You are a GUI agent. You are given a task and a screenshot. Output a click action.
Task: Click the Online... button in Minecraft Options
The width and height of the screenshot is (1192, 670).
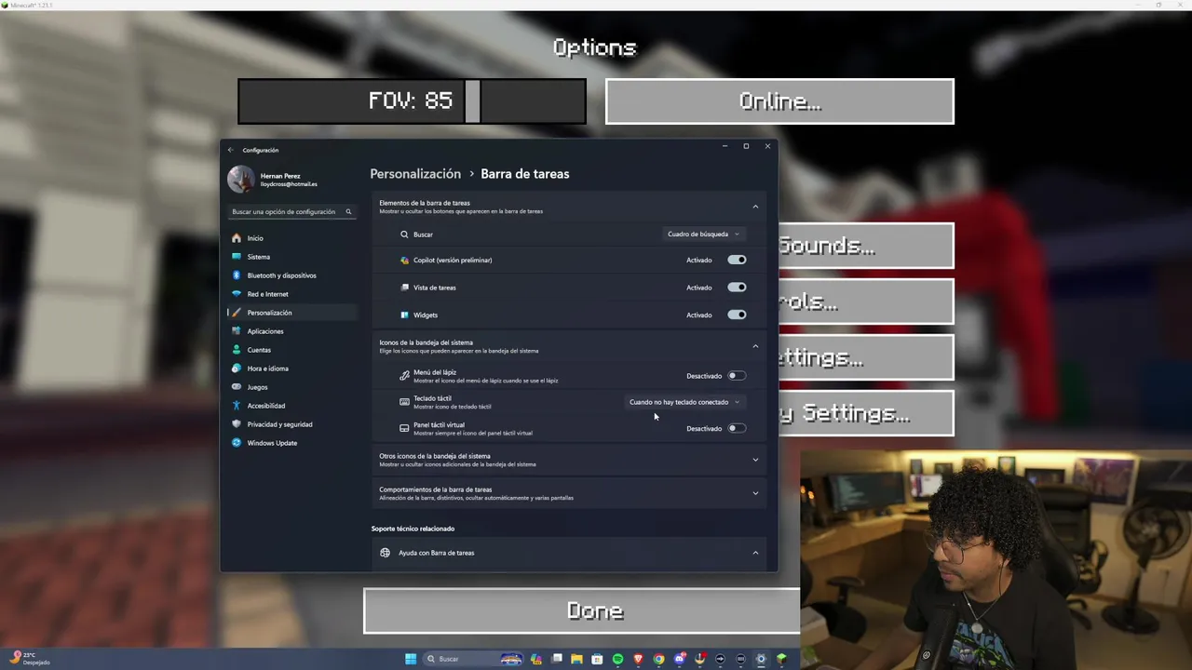pyautogui.click(x=779, y=101)
